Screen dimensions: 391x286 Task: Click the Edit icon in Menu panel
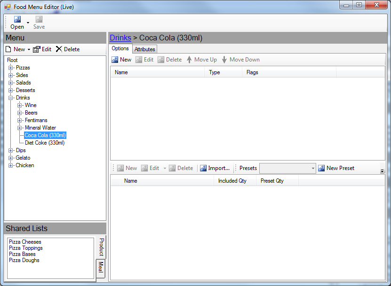click(x=37, y=49)
